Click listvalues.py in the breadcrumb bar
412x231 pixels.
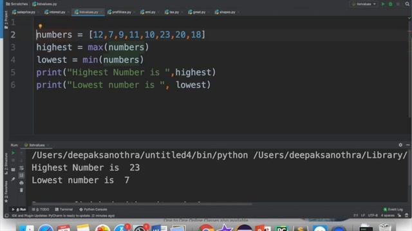[44, 4]
